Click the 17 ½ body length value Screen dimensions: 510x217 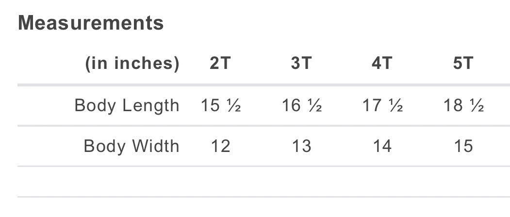[383, 105]
